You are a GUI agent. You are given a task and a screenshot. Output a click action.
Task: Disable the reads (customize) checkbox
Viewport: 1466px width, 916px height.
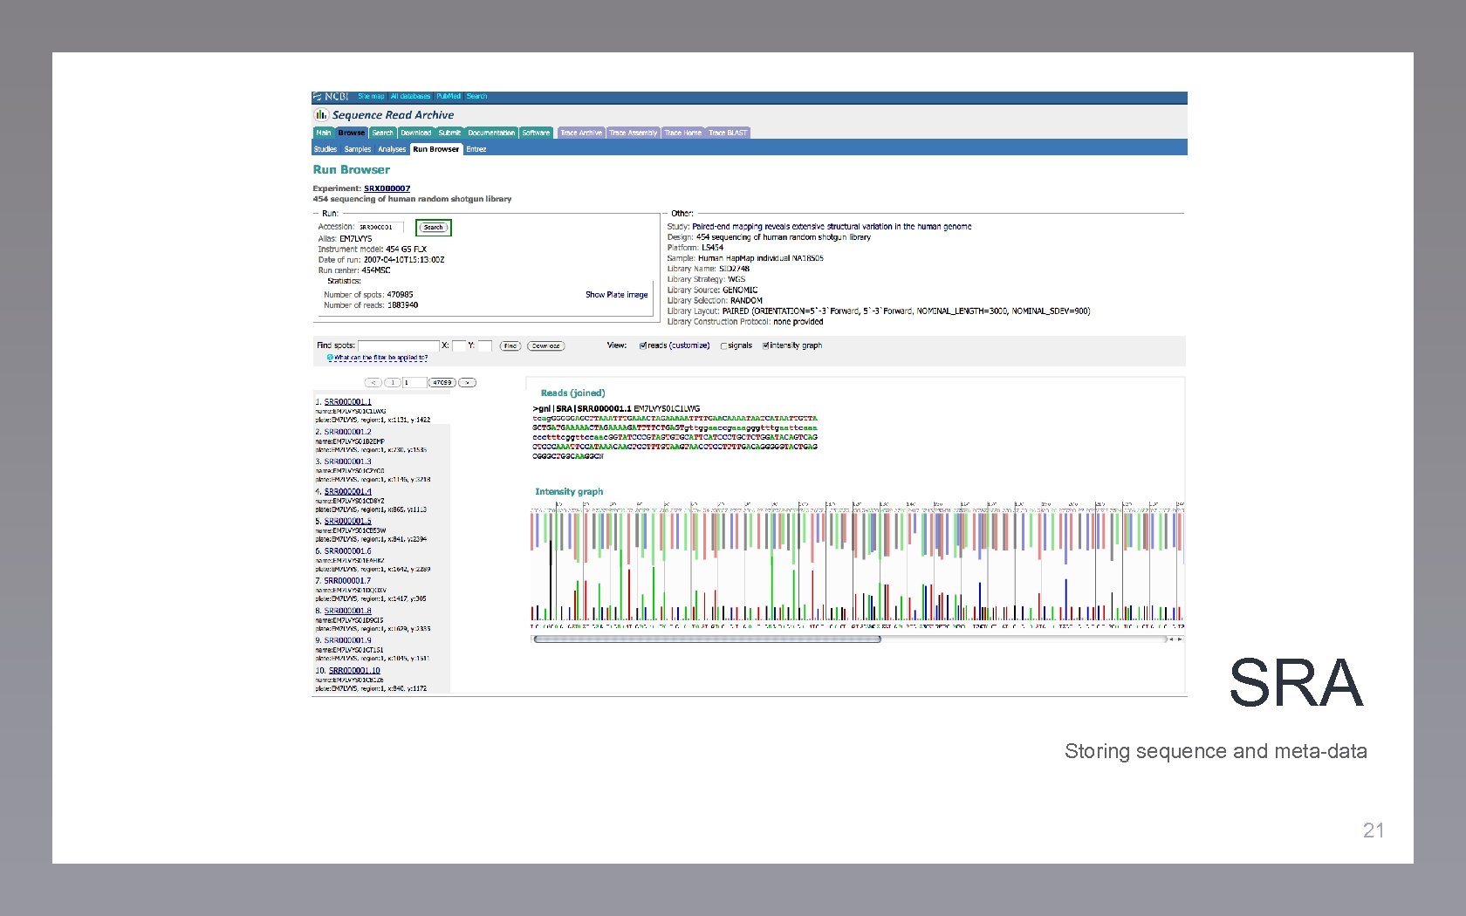[642, 346]
